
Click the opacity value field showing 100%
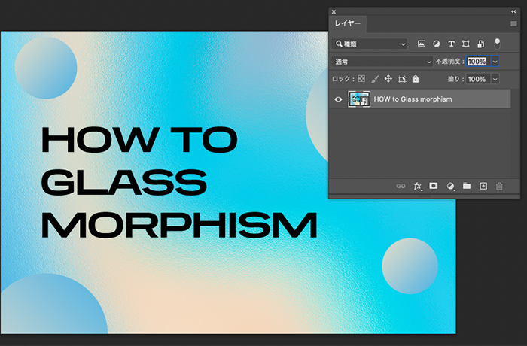pos(477,62)
